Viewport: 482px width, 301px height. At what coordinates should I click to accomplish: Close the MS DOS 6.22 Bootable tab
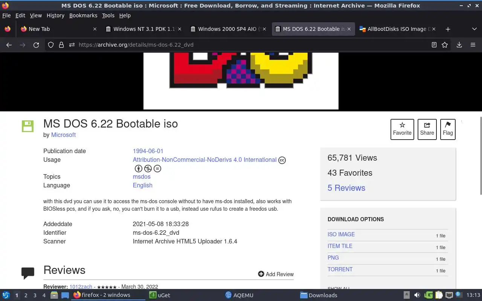click(349, 29)
